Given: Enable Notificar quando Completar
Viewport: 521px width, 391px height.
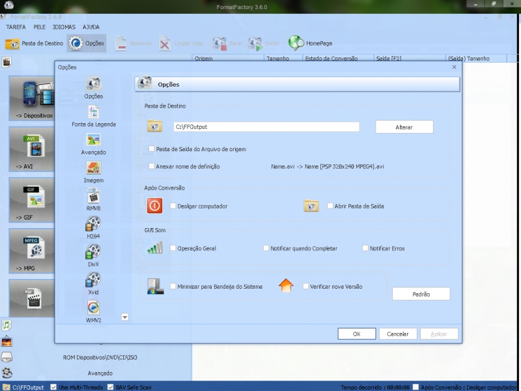Looking at the screenshot, I should tap(266, 248).
